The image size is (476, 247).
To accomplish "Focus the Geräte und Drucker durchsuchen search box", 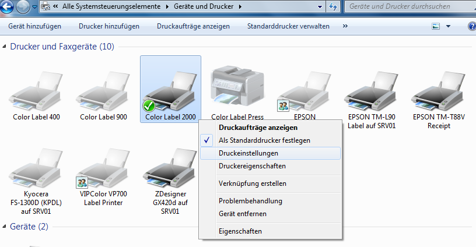I will [x=410, y=6].
